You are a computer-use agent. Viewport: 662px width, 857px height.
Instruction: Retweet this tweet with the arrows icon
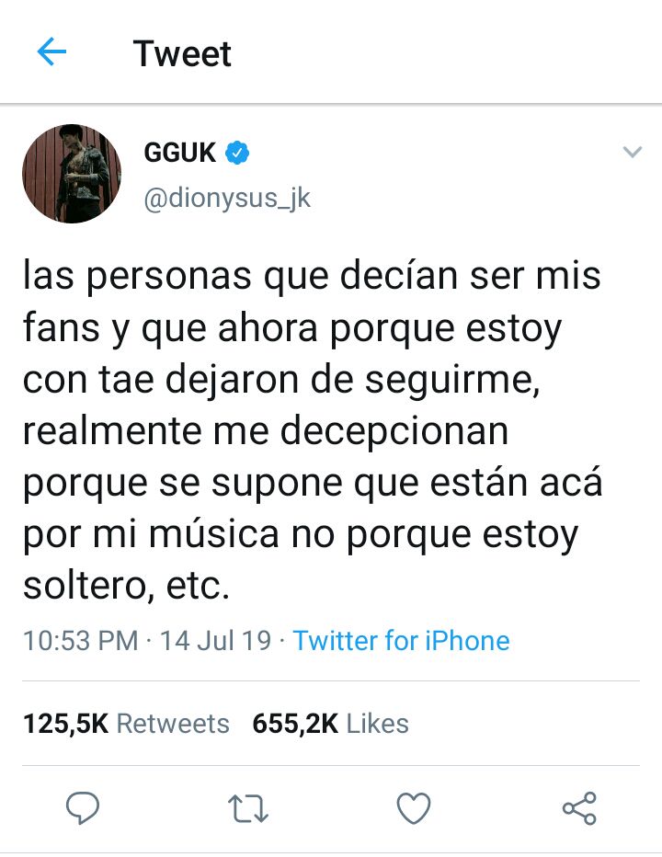pos(247,809)
